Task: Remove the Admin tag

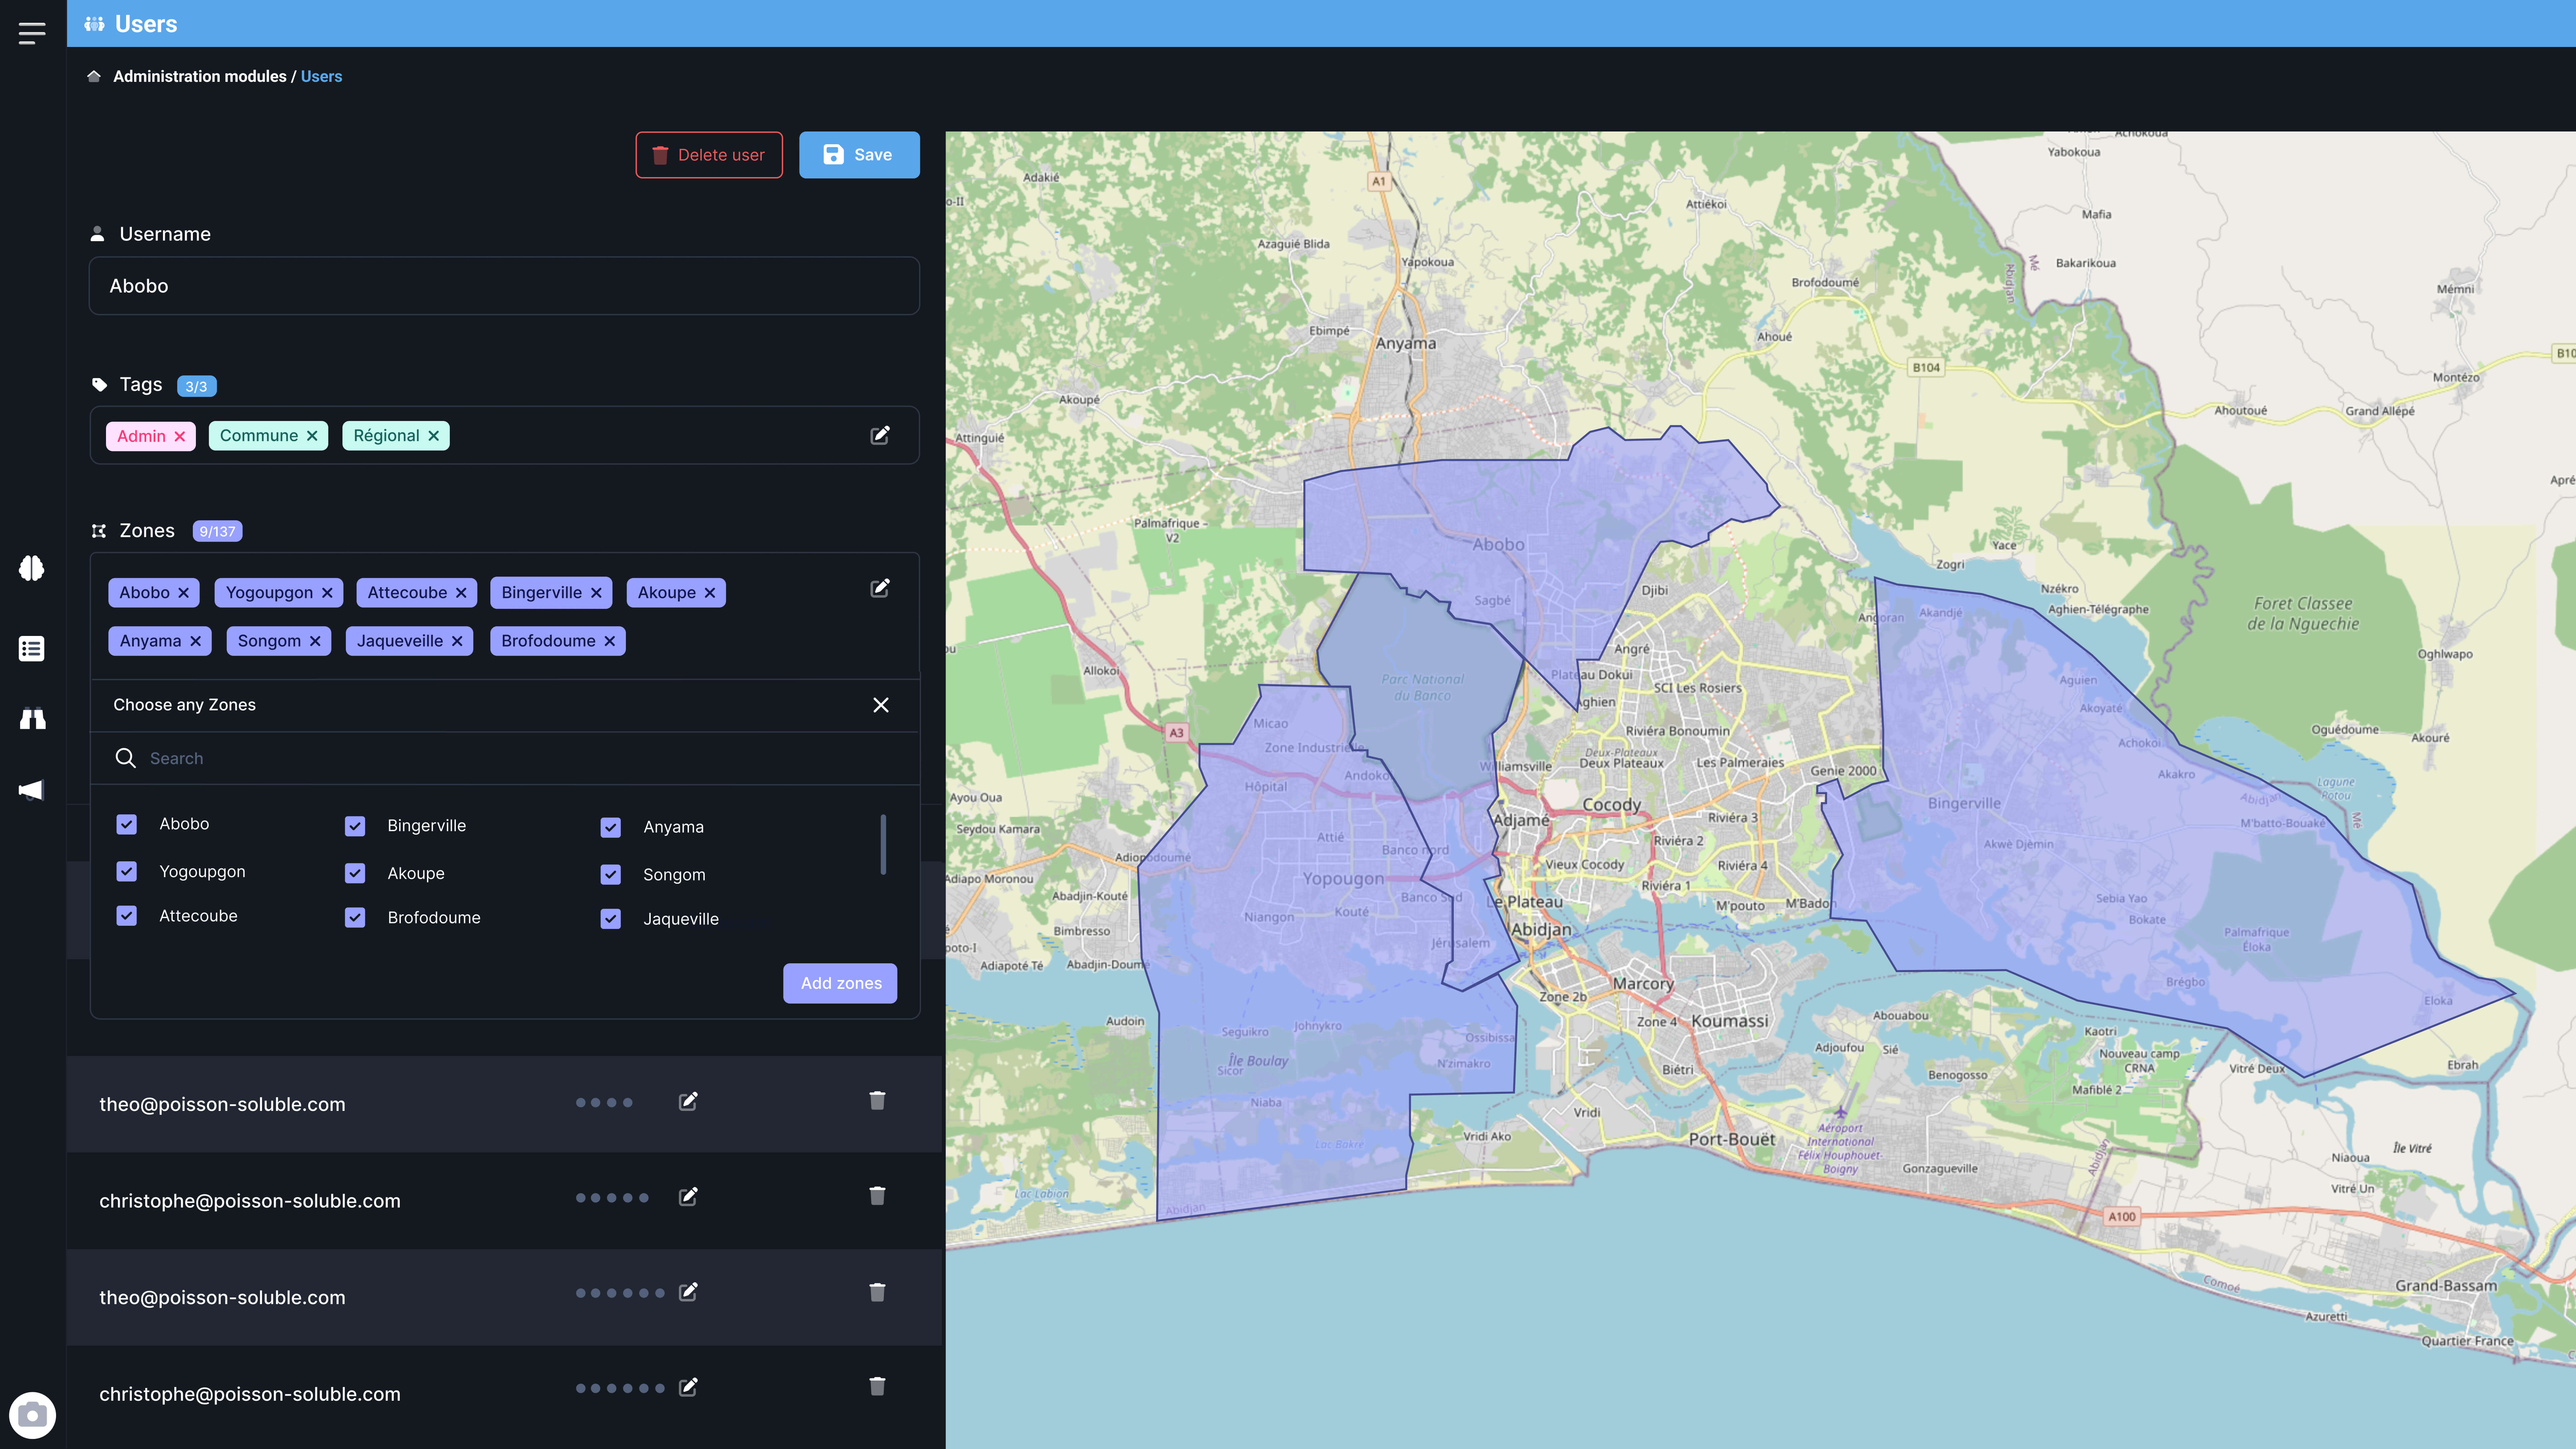Action: (x=180, y=436)
